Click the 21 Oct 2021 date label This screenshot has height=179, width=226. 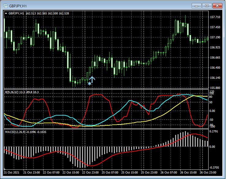pos(12,172)
